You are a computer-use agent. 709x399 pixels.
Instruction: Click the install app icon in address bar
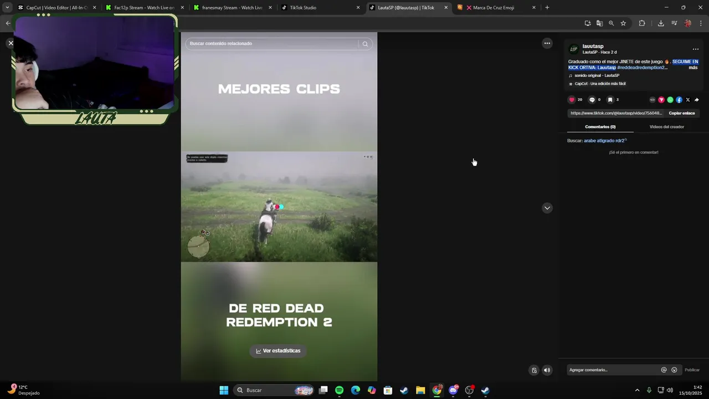588,23
